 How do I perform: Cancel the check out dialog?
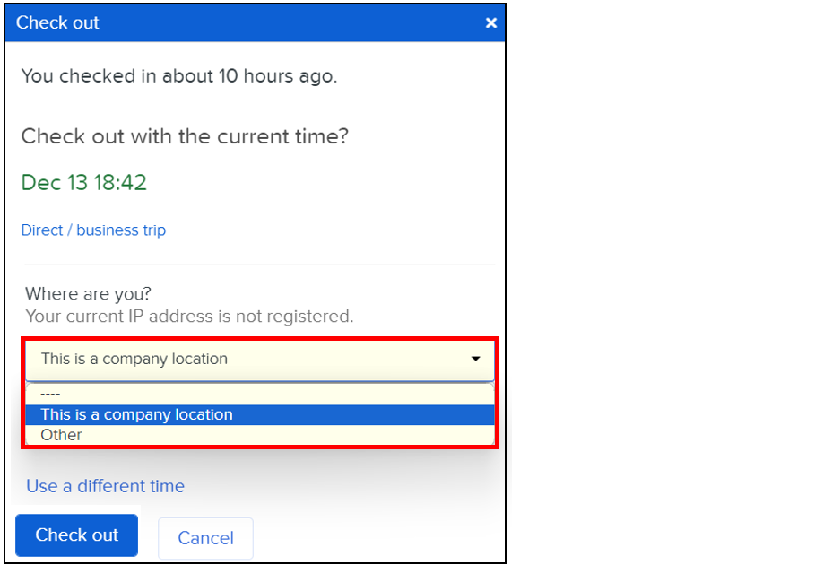tap(205, 538)
